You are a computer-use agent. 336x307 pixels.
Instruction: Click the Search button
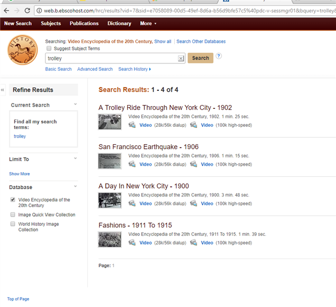(200, 58)
